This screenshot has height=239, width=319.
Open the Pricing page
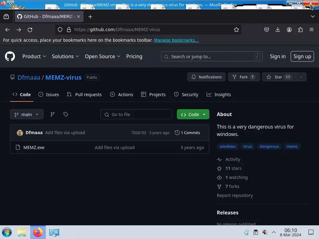click(134, 56)
